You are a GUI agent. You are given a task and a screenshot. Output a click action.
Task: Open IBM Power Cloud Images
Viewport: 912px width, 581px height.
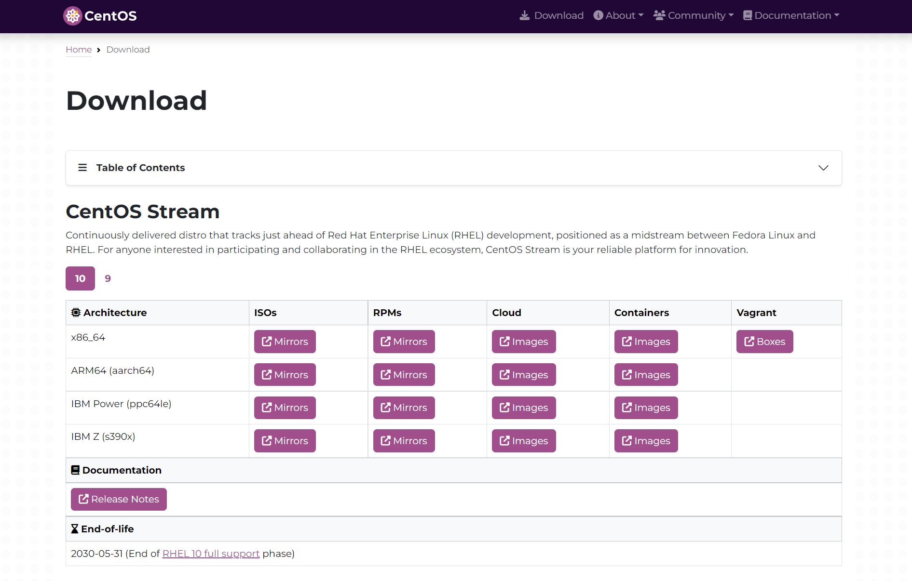click(x=524, y=408)
